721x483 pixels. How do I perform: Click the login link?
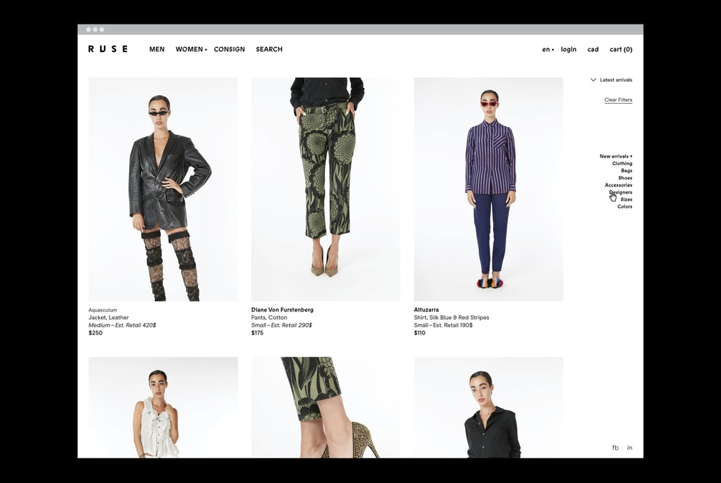(568, 49)
